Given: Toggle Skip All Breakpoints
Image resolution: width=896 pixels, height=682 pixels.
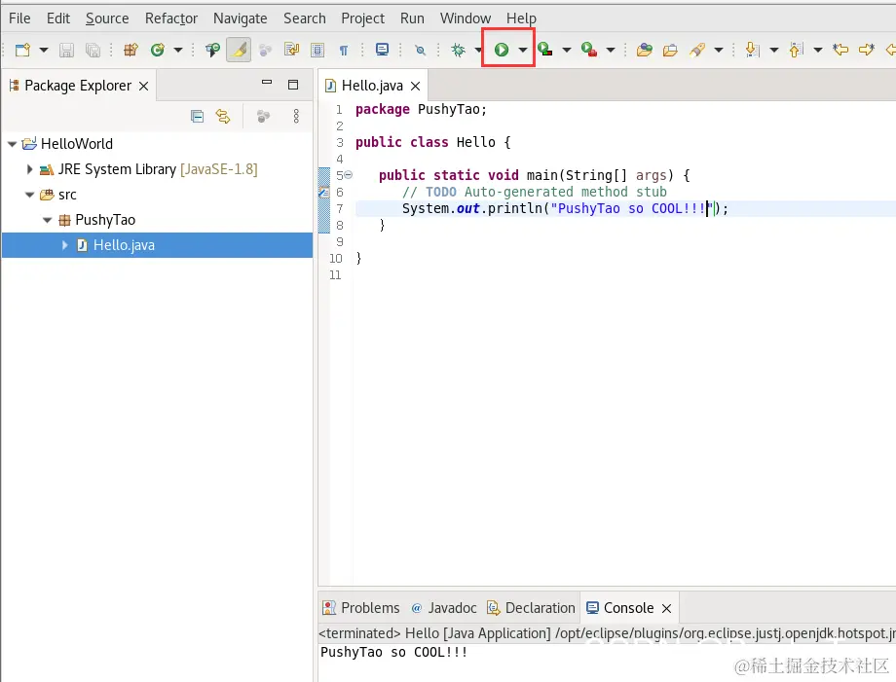Looking at the screenshot, I should 420,51.
